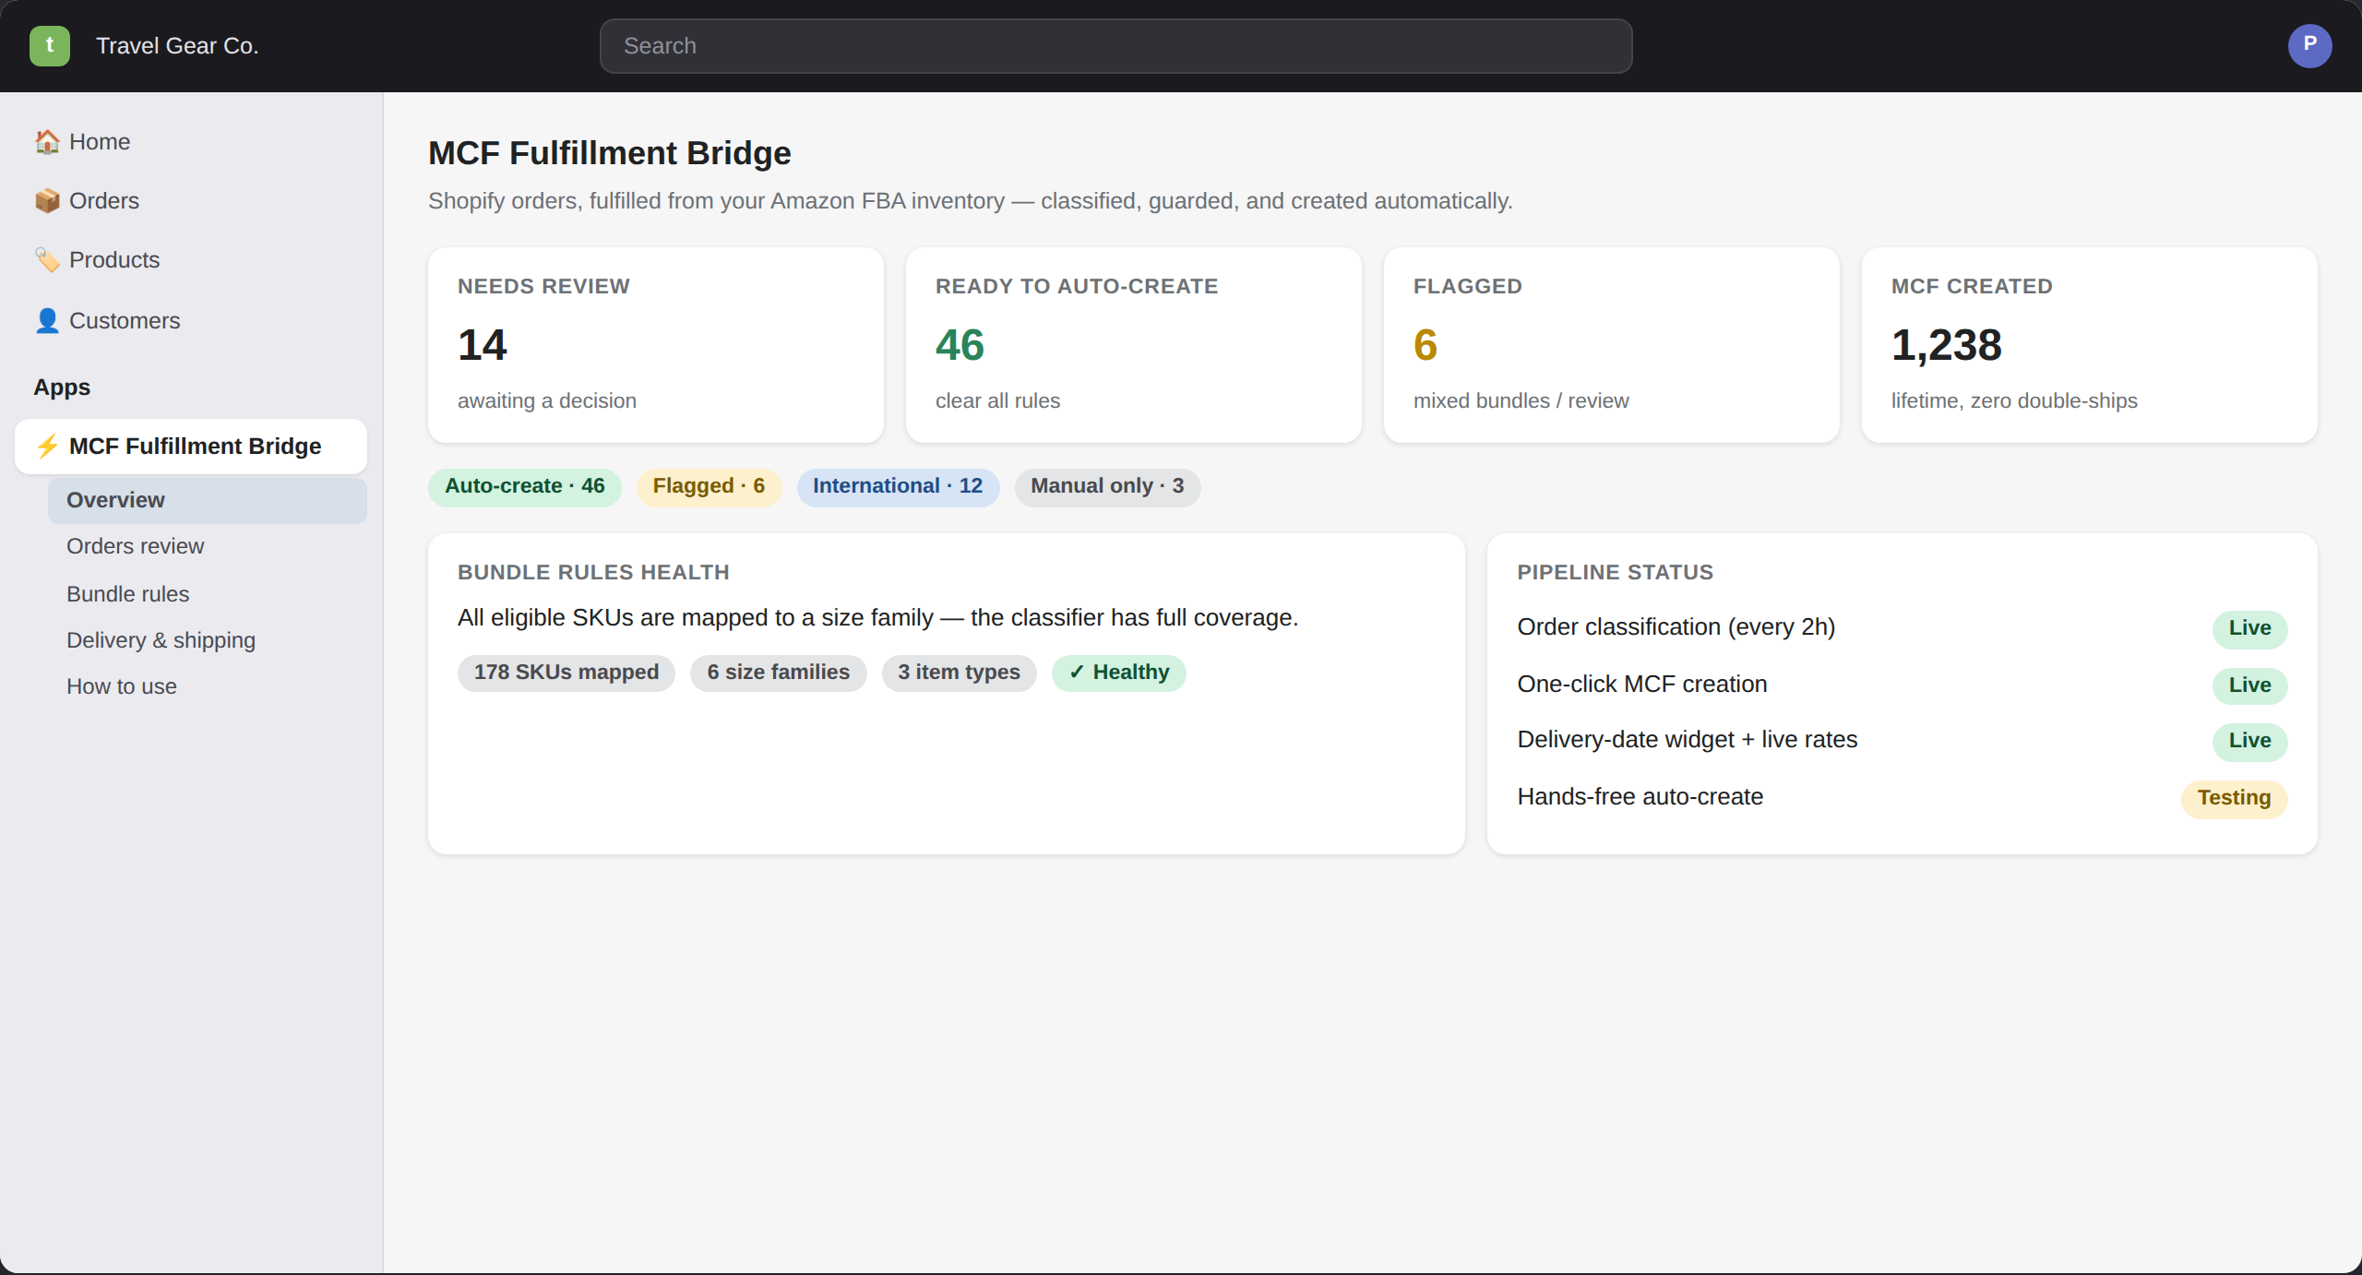Click the 'lifetime, zero double-ships' caption
The image size is (2362, 1275).
(x=2014, y=401)
